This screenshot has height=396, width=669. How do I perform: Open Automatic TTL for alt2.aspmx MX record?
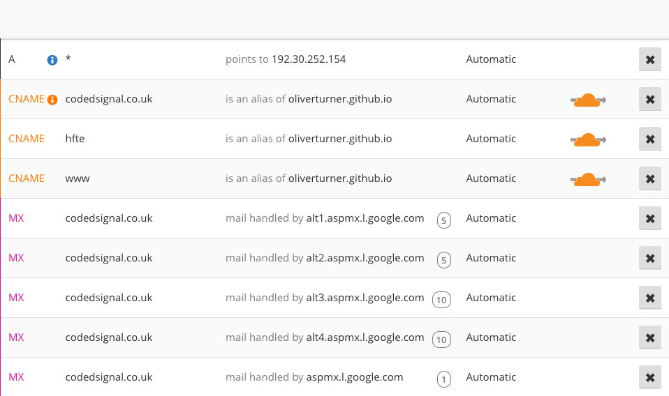491,258
